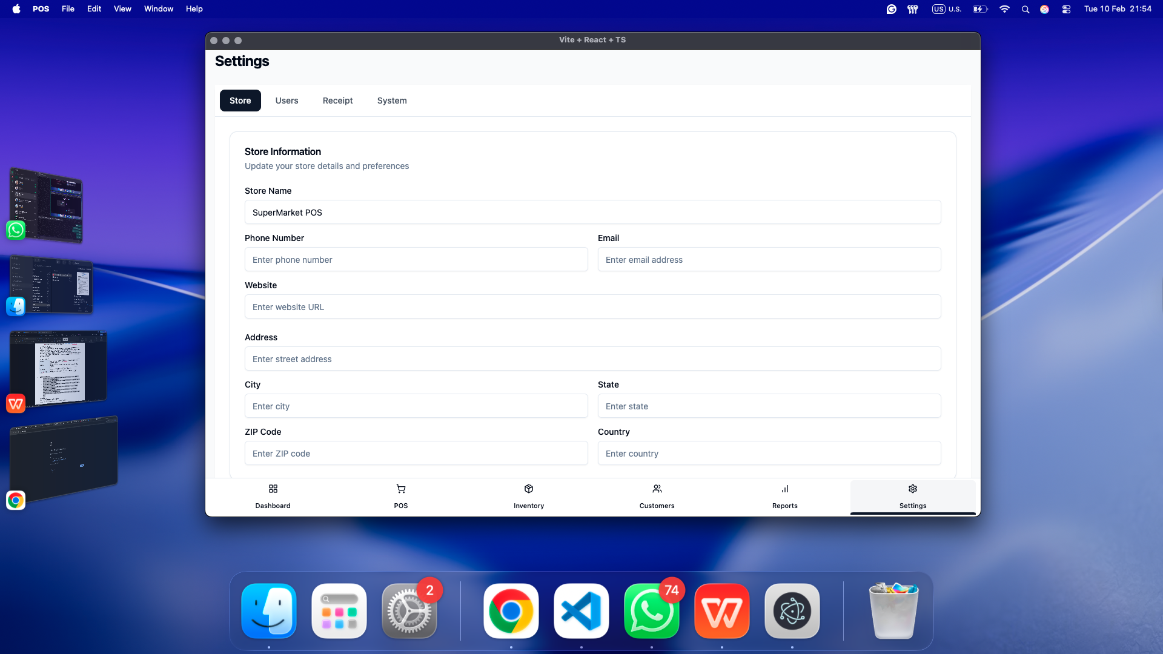Open the Receipt settings tab
Image resolution: width=1163 pixels, height=654 pixels.
(x=337, y=101)
